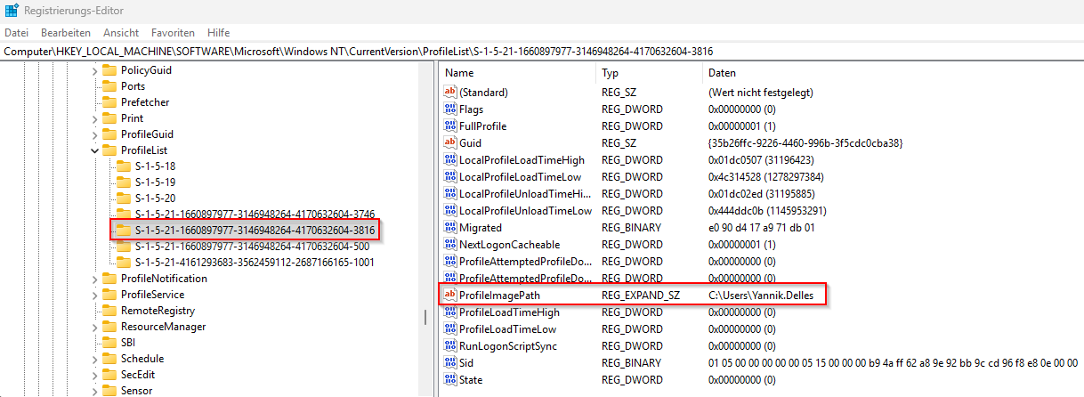Expand the ProfileGuid key
The height and width of the screenshot is (397, 1084).
(x=95, y=134)
